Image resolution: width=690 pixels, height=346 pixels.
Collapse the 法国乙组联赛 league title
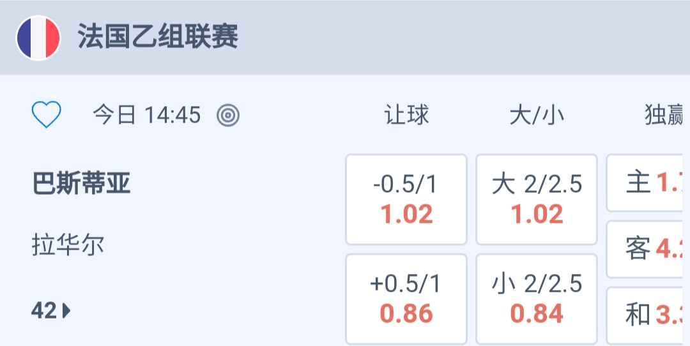coord(158,37)
